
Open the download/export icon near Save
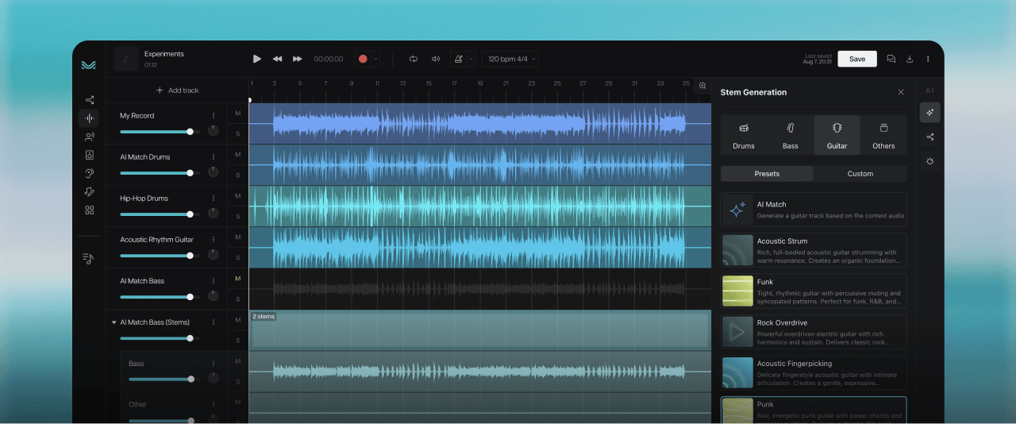click(x=910, y=59)
